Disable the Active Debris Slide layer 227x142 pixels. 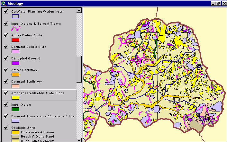click(x=6, y=35)
